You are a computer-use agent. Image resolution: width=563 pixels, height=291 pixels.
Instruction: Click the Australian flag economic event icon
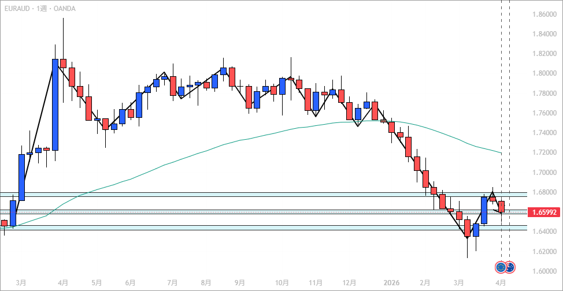510,267
